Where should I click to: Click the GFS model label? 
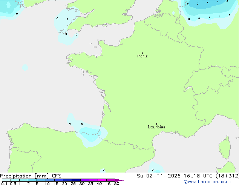[57, 176]
